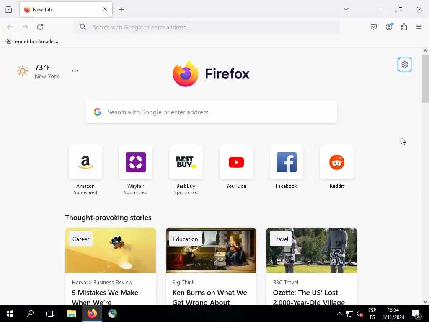Screen dimensions: 429x322
Task: Click the sun weather icon
Action: 23,71
